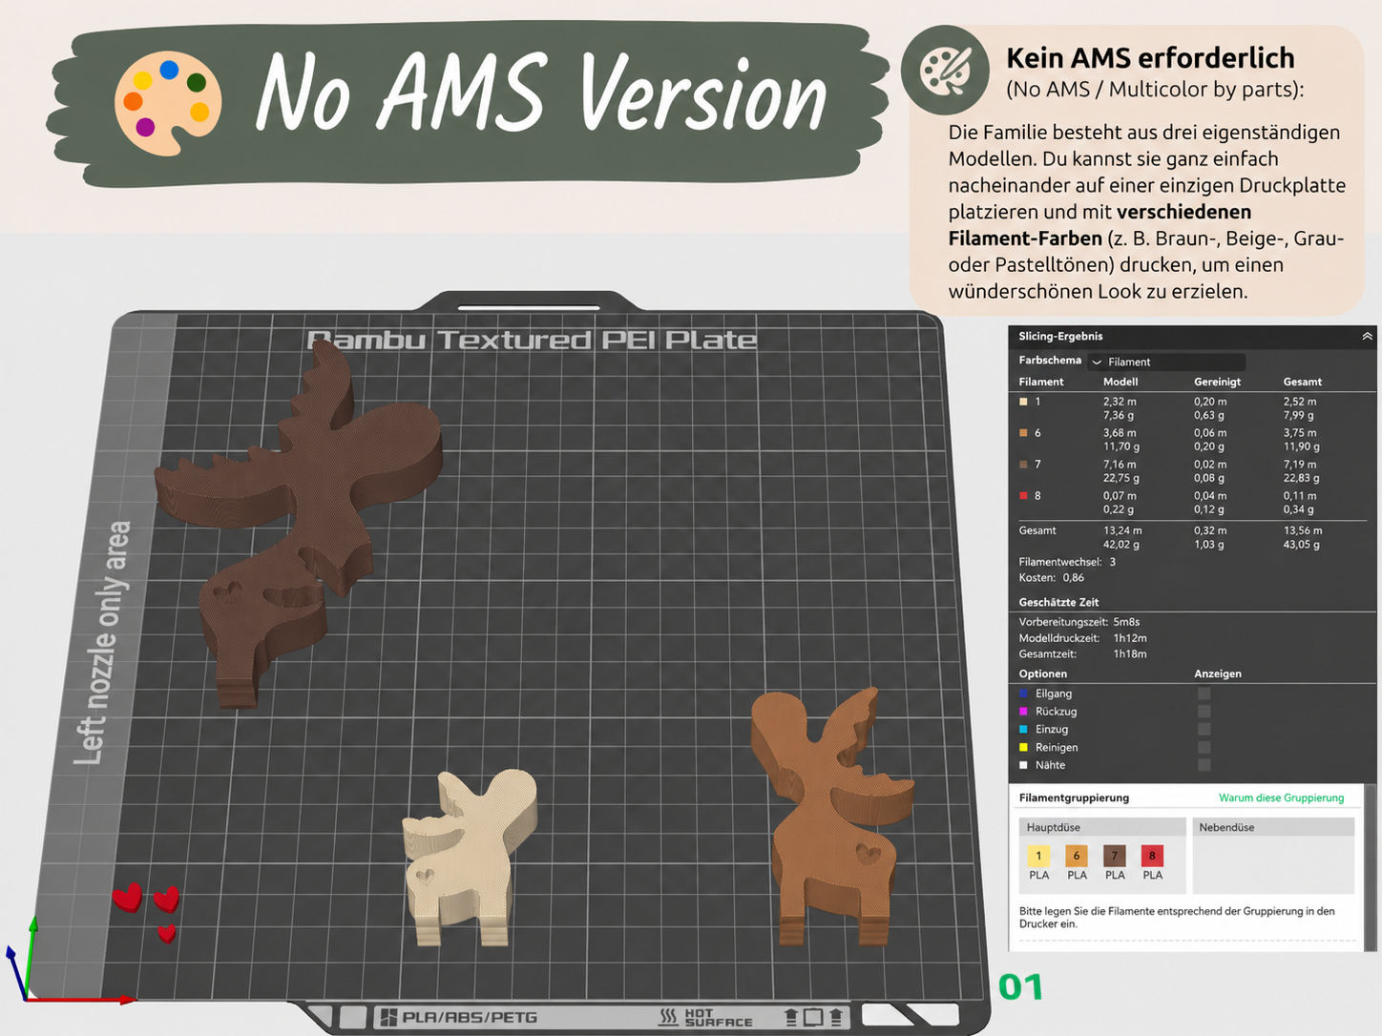1382x1036 pixels.
Task: Click the white Nähte legend color square
Action: click(1024, 765)
